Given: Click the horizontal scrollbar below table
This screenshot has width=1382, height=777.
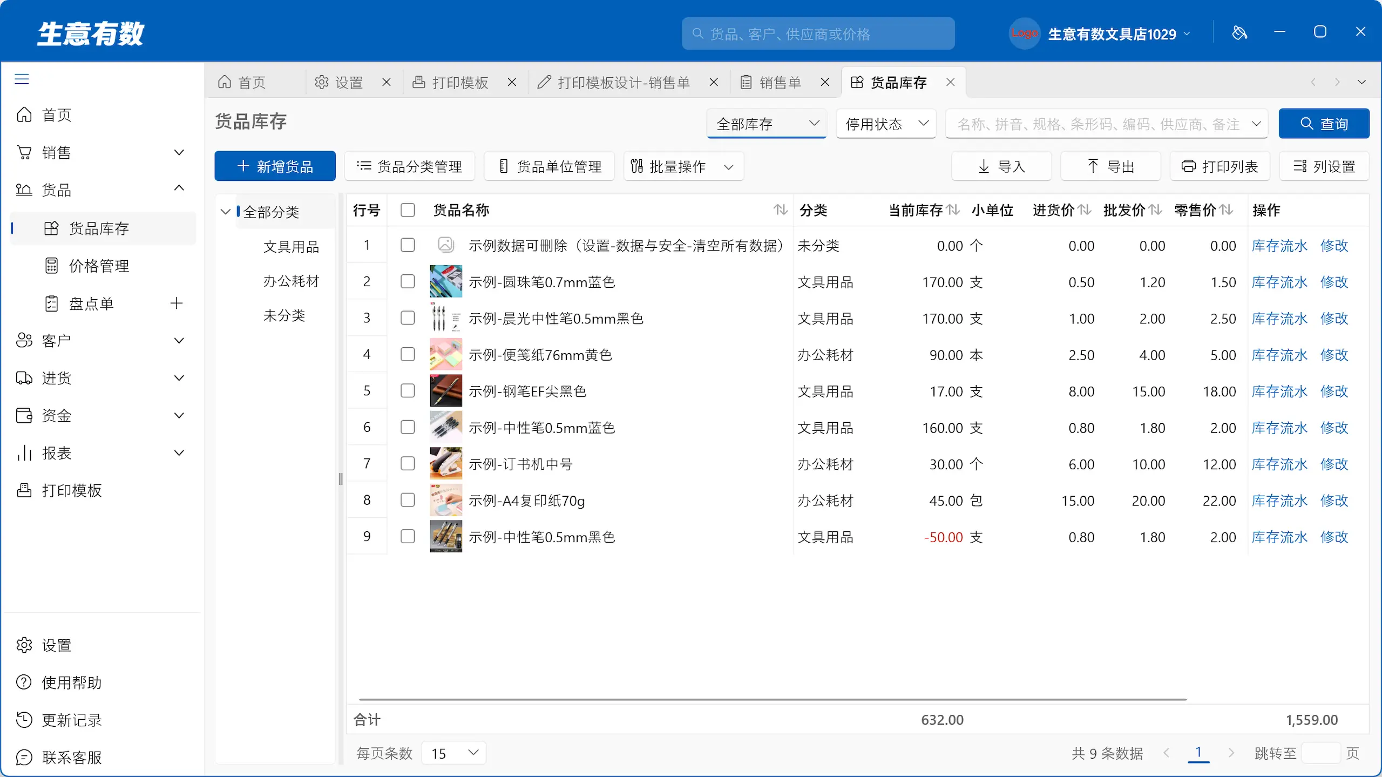Looking at the screenshot, I should [x=772, y=699].
